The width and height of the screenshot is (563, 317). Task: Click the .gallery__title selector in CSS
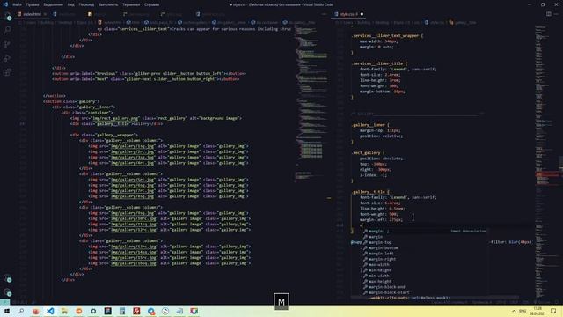click(369, 192)
